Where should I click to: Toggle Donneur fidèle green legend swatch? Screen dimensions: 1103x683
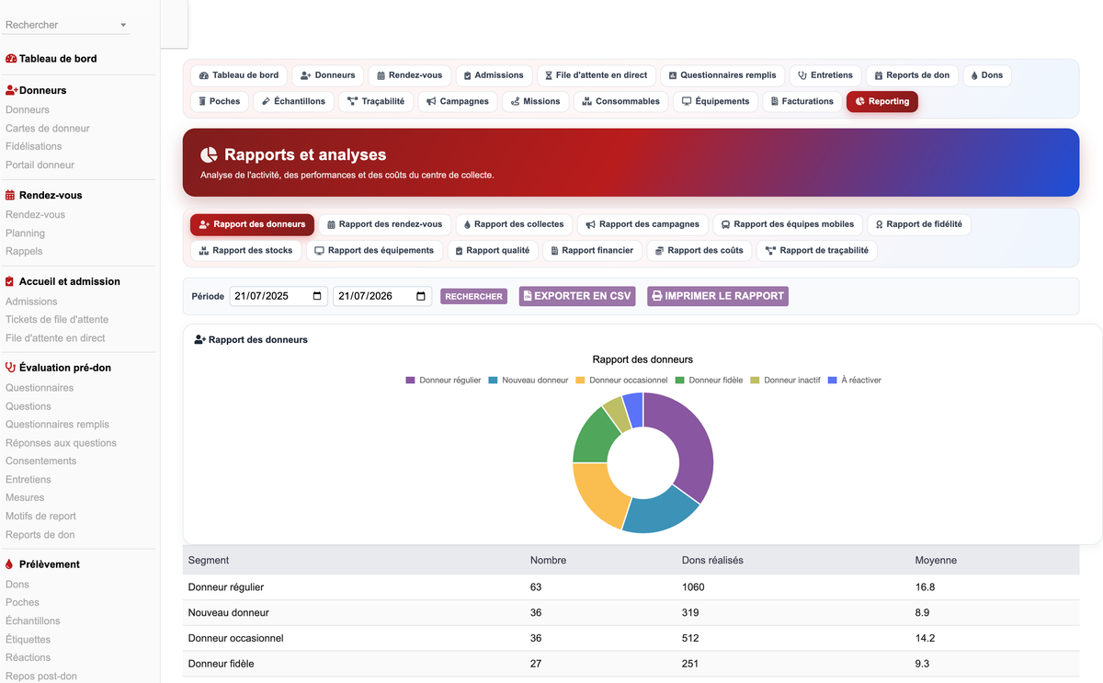[x=680, y=380]
